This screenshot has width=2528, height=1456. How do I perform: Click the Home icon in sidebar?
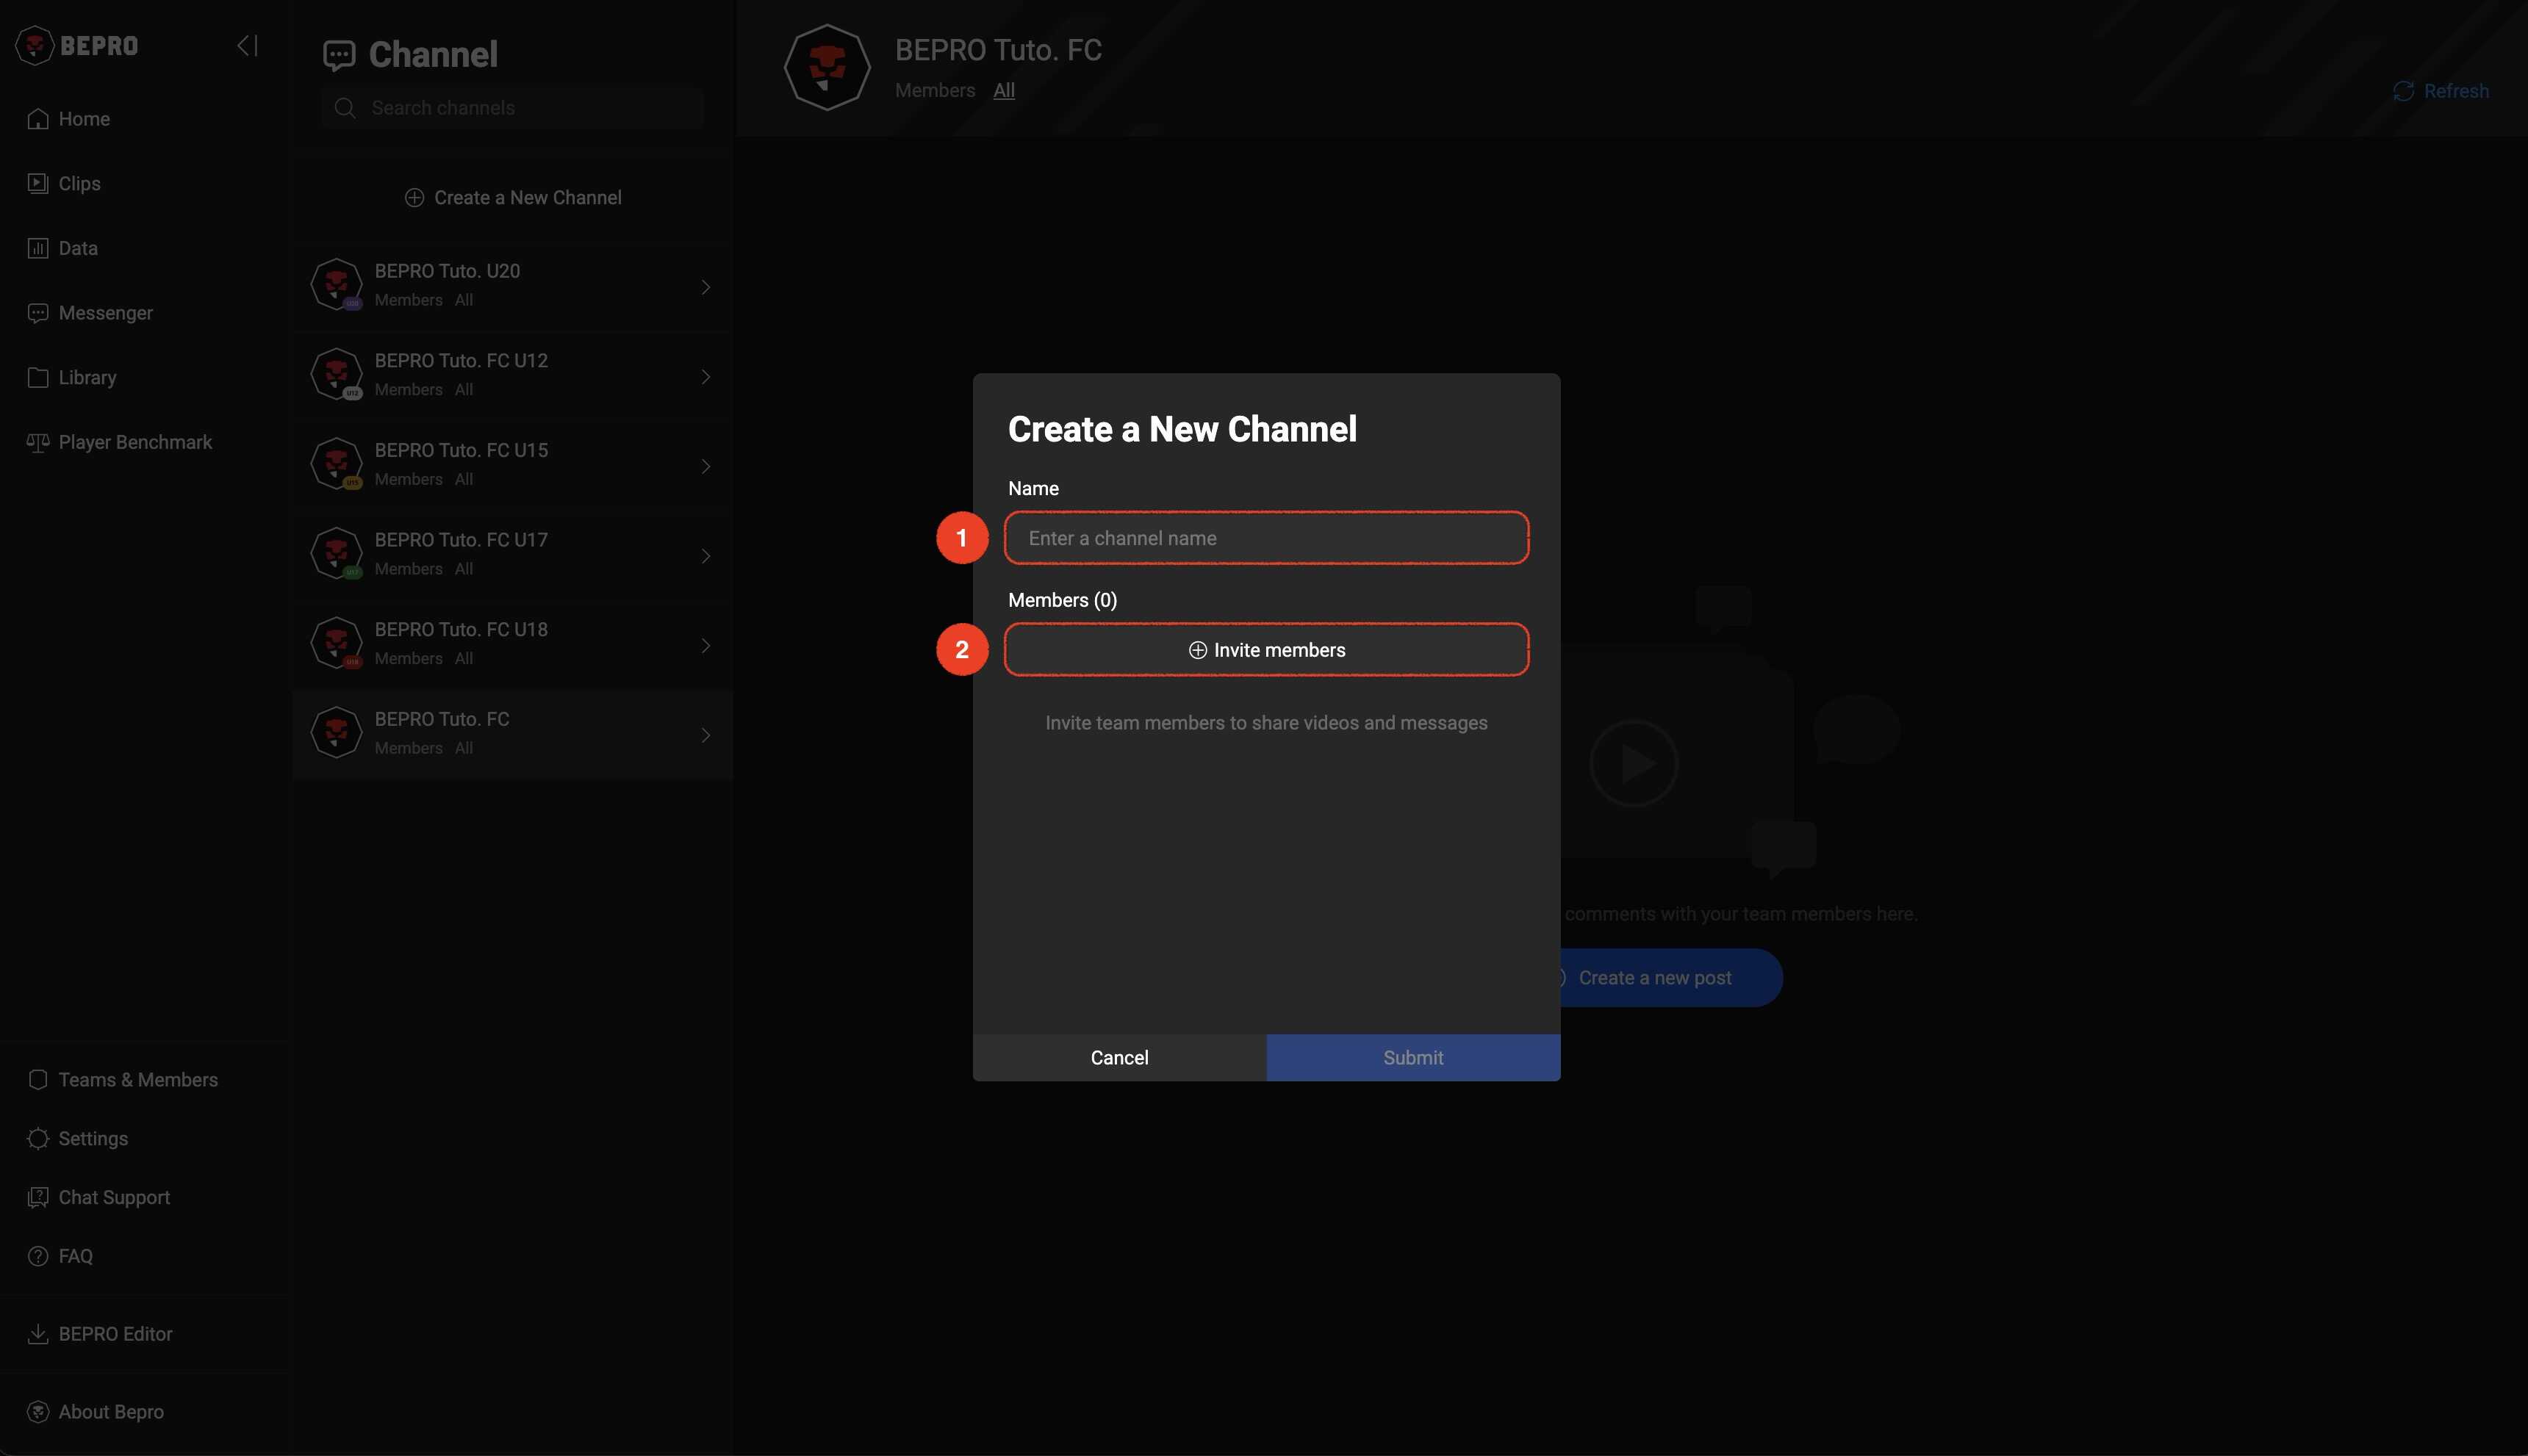(x=38, y=119)
